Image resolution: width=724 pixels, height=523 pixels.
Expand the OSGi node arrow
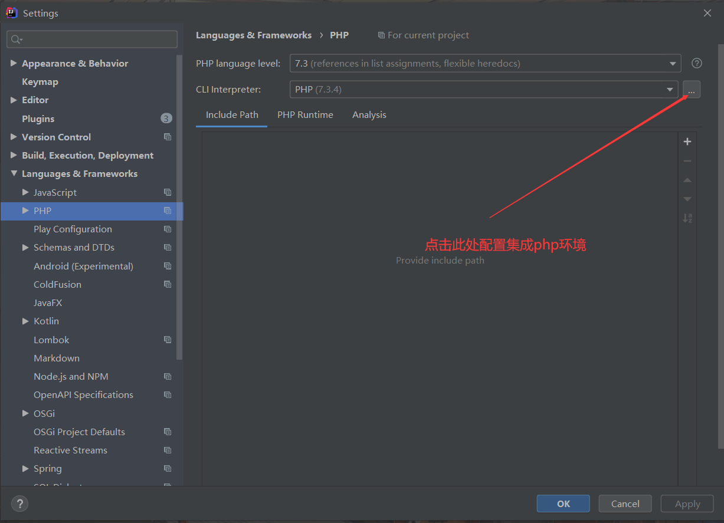point(25,413)
